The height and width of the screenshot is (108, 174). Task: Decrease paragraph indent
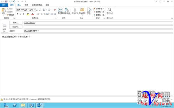coord(52,14)
